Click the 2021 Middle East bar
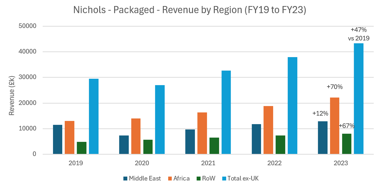This screenshot has width=378, height=189. click(x=190, y=141)
